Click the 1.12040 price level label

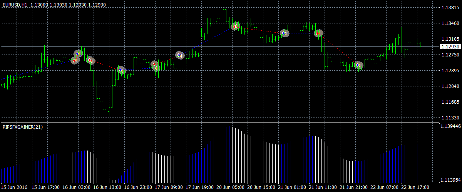pos(450,86)
